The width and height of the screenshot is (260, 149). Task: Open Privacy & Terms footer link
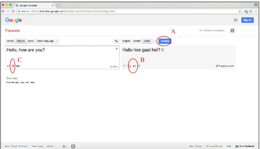[x=215, y=146]
